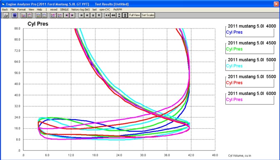Viewport: 280px width, 160px height.
Task: Click the 5500 rpm red Cyl Pres legend
Action: (234, 82)
